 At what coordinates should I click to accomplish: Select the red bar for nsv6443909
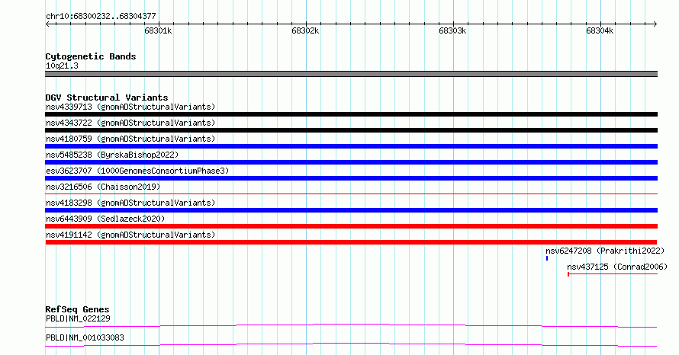point(351,226)
